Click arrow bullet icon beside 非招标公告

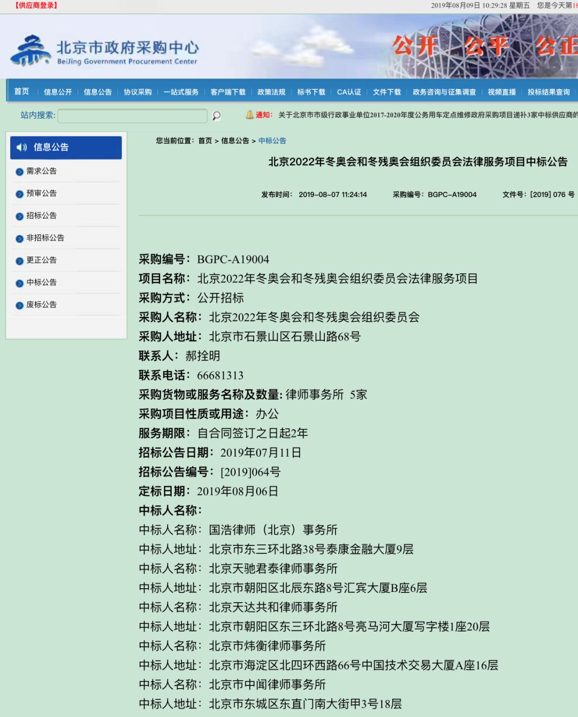[x=20, y=238]
